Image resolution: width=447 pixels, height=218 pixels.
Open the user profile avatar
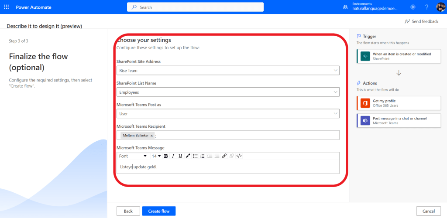tap(440, 7)
